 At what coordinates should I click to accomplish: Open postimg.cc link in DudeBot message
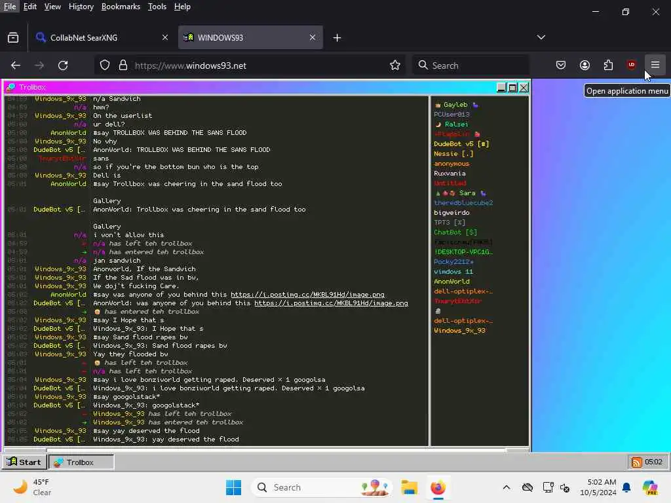pos(331,303)
